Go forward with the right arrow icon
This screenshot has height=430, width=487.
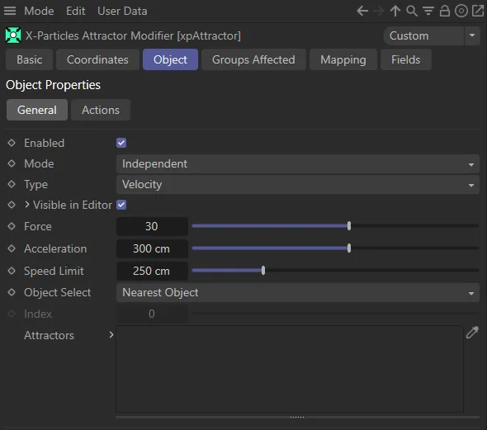tap(379, 12)
